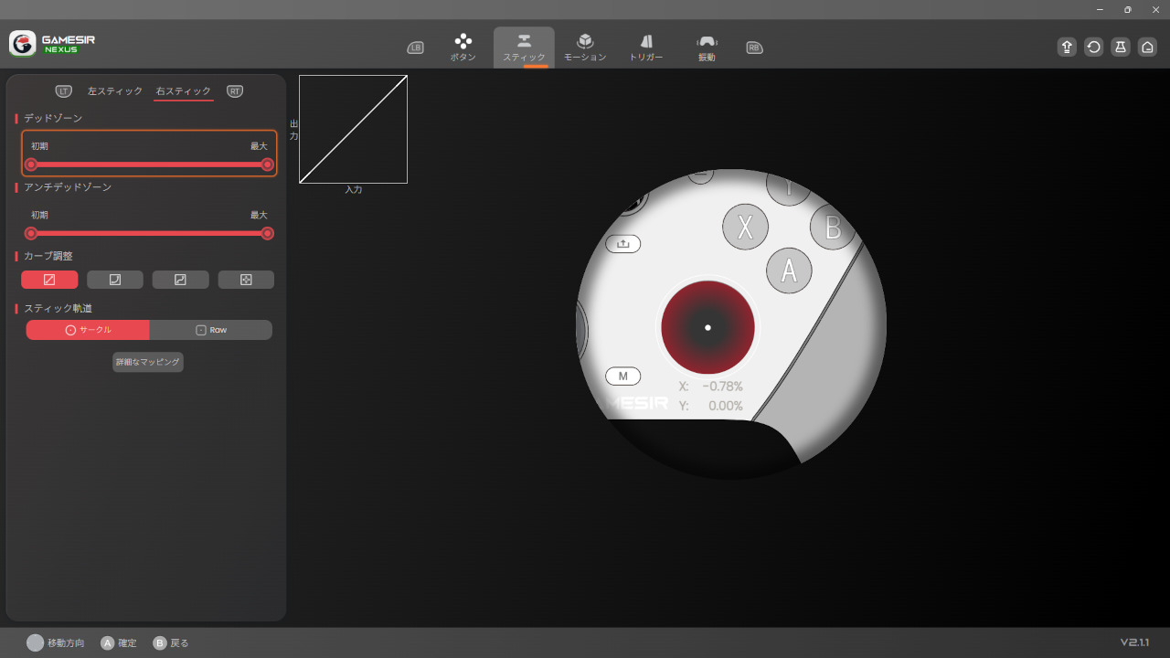This screenshot has height=658, width=1170.
Task: Click the reset/restore circular arrow icon
Action: [1093, 48]
